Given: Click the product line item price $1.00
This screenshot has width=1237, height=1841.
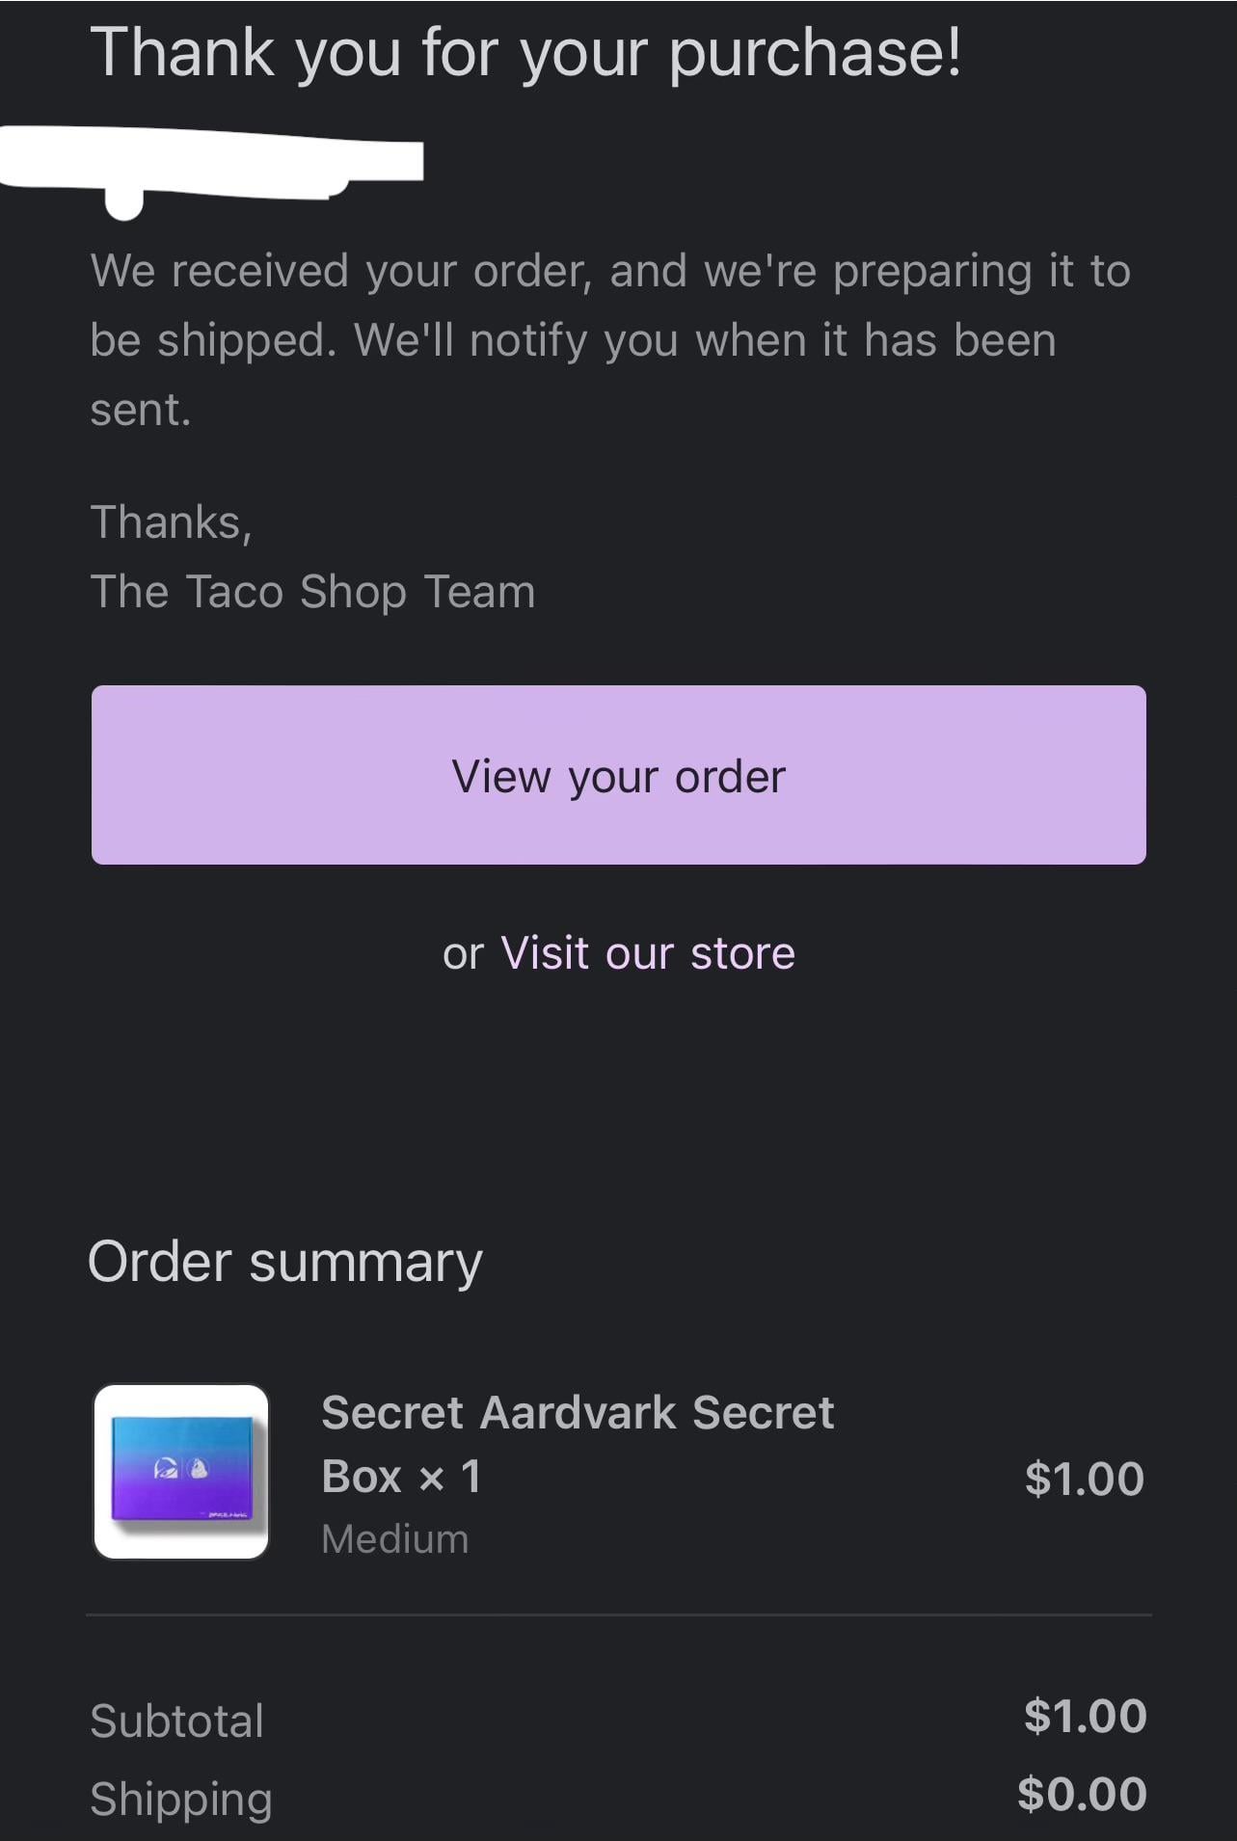Looking at the screenshot, I should pyautogui.click(x=1084, y=1479).
